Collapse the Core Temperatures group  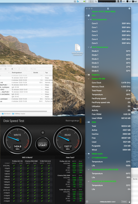(x=89, y=47)
